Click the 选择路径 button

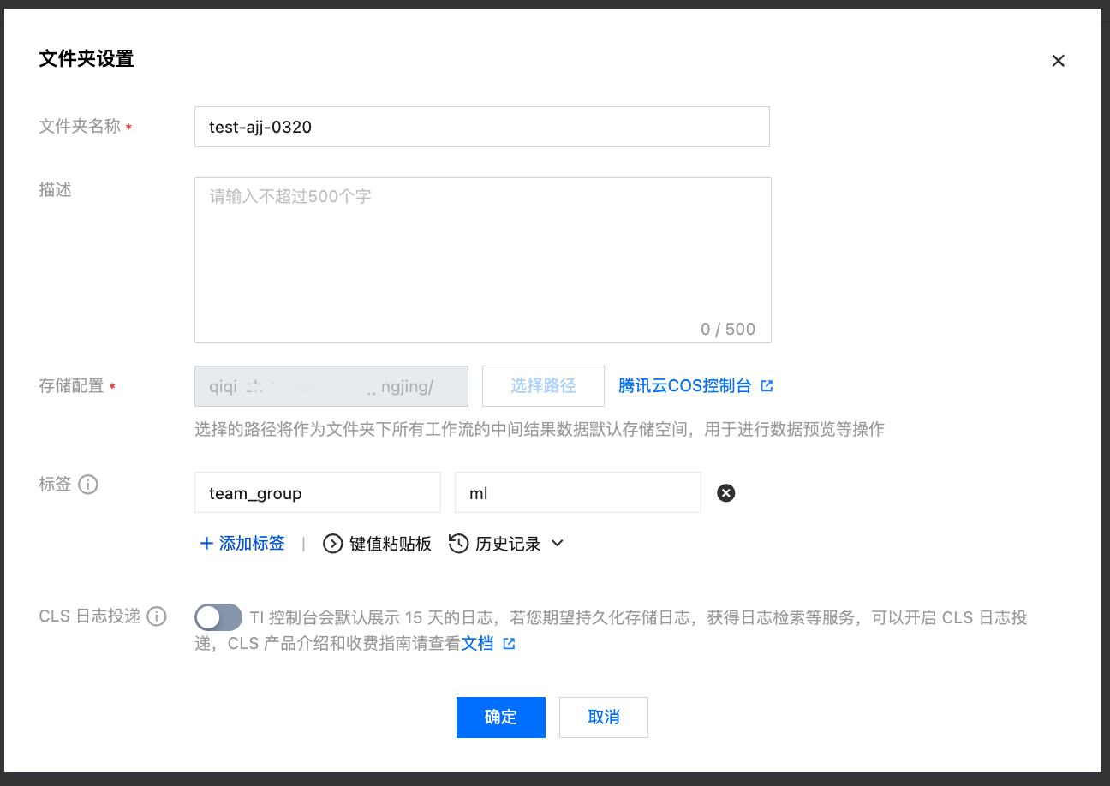pyautogui.click(x=543, y=386)
